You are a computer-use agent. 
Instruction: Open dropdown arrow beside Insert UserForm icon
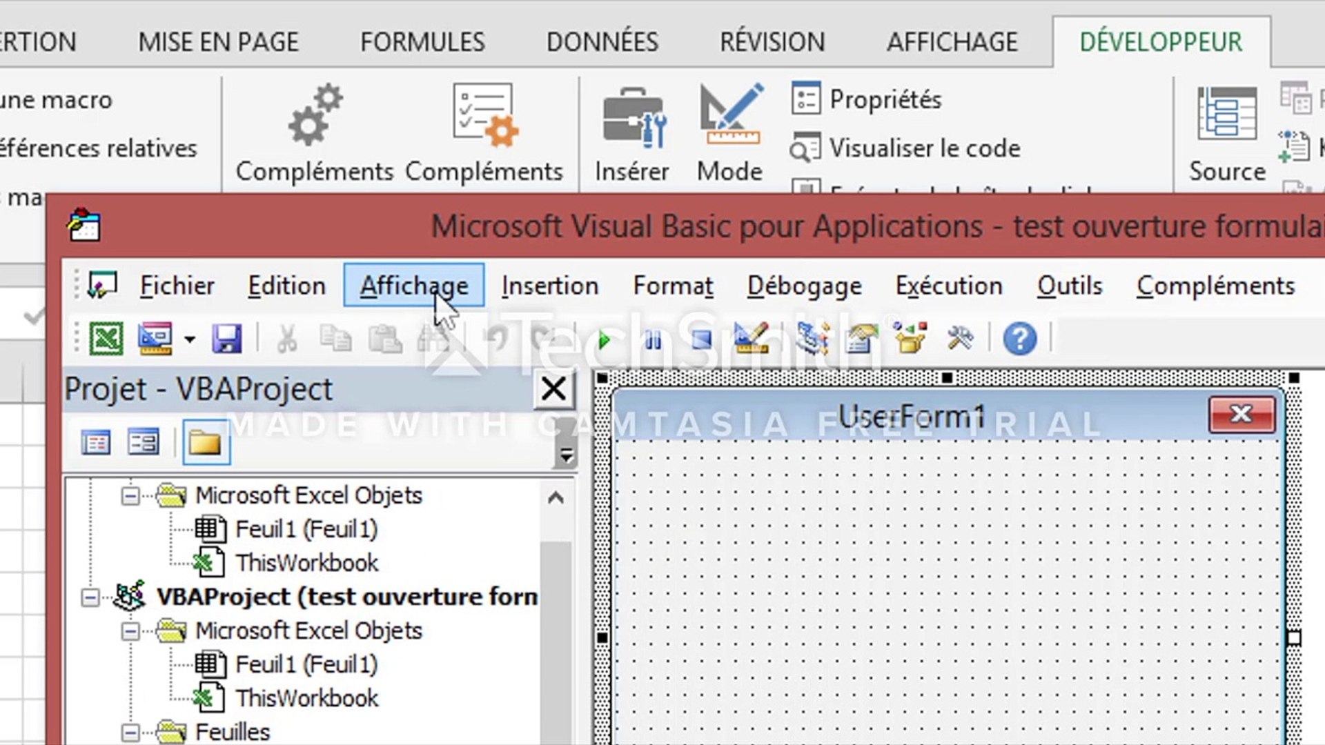point(190,339)
